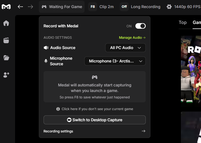Click the microphone icon beside Microphone Source
This screenshot has height=143, width=201.
tap(46, 61)
